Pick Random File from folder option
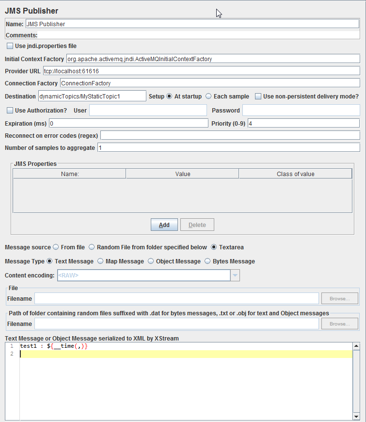 click(92, 247)
